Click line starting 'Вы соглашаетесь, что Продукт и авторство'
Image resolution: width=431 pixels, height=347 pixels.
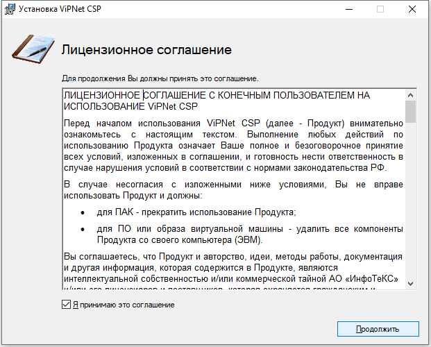[x=233, y=257]
